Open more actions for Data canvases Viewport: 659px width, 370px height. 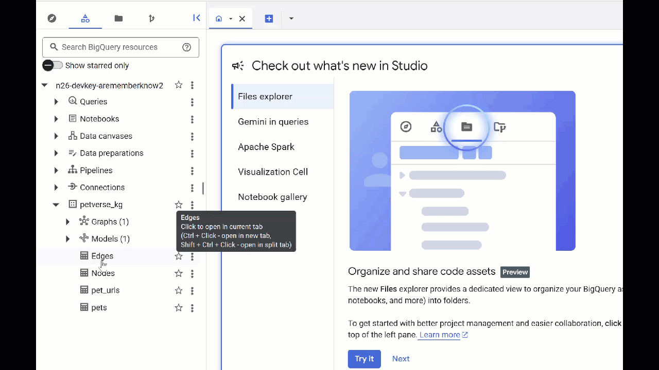(192, 137)
